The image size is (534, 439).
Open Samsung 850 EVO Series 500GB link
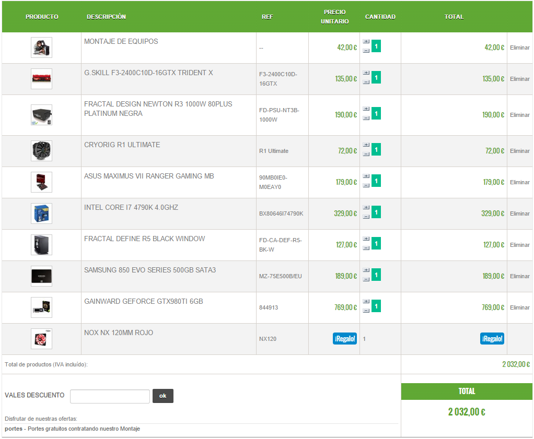tap(150, 270)
